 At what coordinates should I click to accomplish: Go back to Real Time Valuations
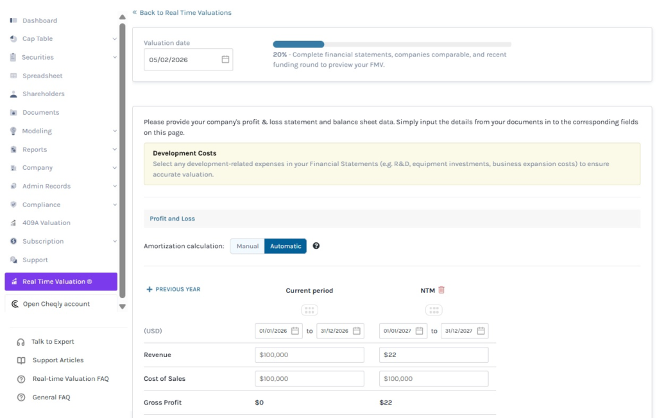[x=182, y=13]
